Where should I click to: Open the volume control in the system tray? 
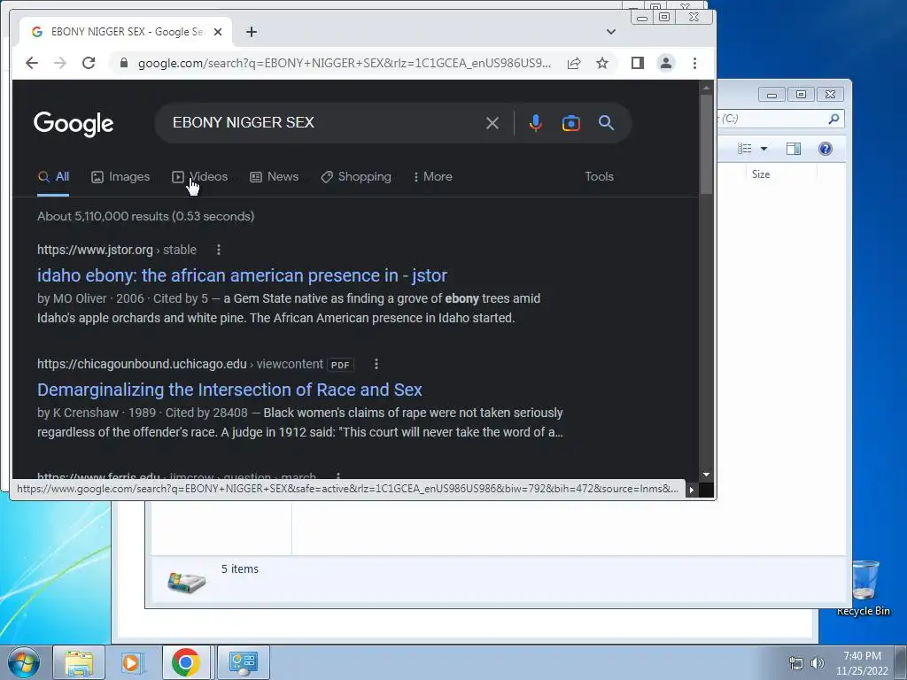click(x=817, y=663)
